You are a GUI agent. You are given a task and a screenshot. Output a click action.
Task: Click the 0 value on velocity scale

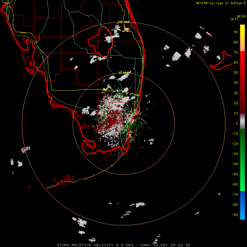click(x=237, y=123)
